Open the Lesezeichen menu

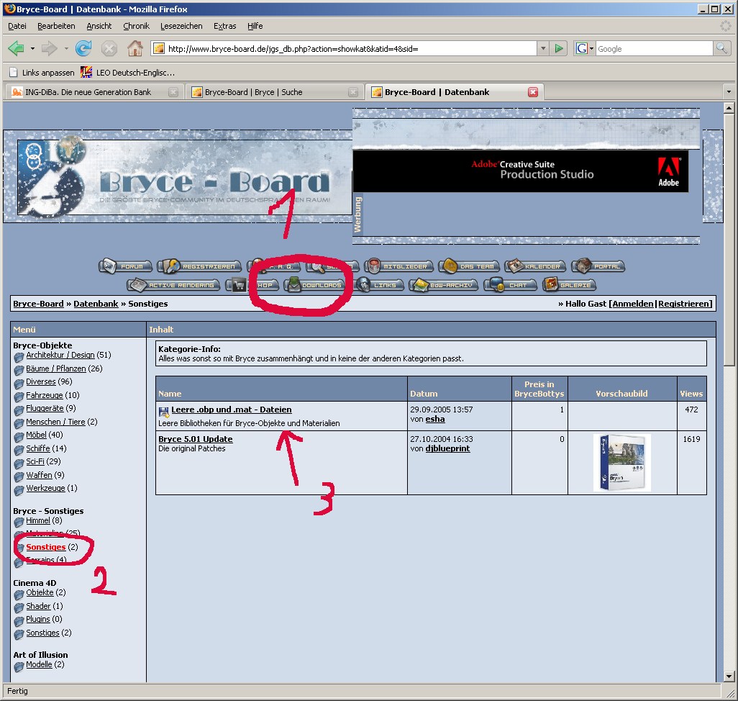click(x=181, y=26)
